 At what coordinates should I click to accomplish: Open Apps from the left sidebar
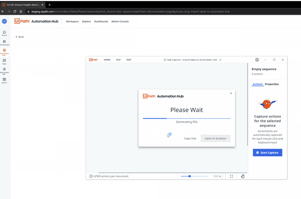coord(4,62)
